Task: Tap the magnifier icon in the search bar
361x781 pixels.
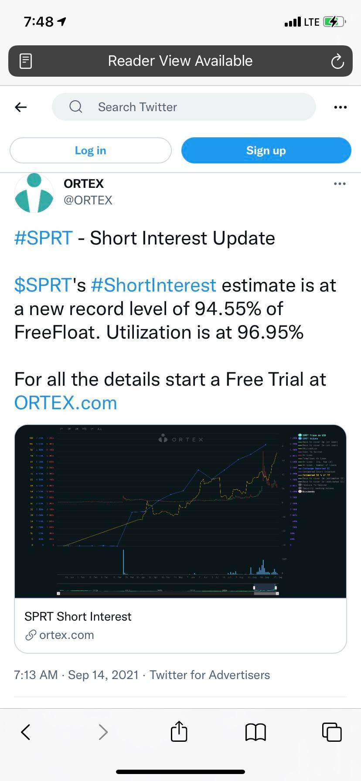Action: [x=75, y=107]
